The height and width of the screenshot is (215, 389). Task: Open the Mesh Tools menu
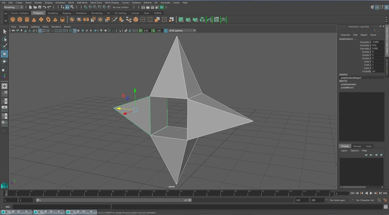[96, 2]
